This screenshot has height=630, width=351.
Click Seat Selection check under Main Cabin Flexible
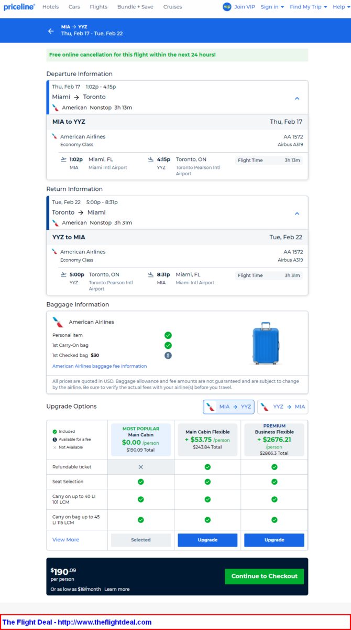click(207, 482)
